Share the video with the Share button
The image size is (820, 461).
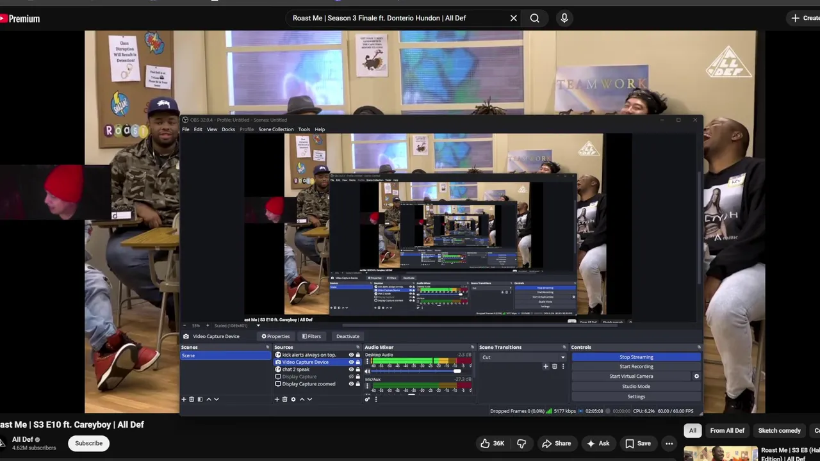556,443
